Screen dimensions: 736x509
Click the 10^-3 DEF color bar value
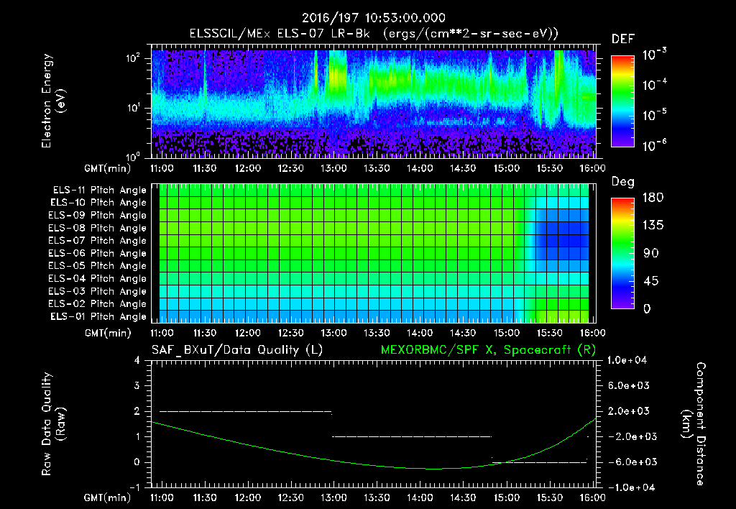(654, 55)
